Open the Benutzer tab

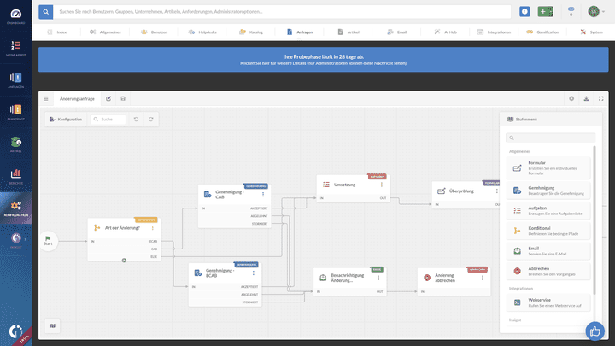pyautogui.click(x=154, y=32)
